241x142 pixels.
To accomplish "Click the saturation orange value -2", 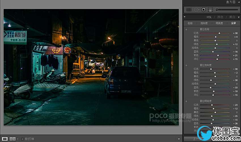I will click(x=236, y=73).
